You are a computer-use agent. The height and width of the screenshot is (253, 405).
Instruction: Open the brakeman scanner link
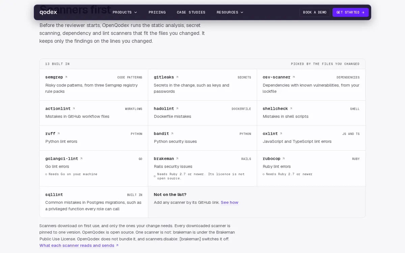pos(166,159)
